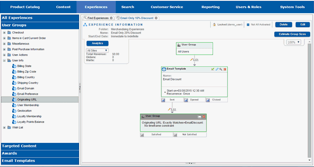
Task: Click the Analytics button
Action: tap(98, 43)
